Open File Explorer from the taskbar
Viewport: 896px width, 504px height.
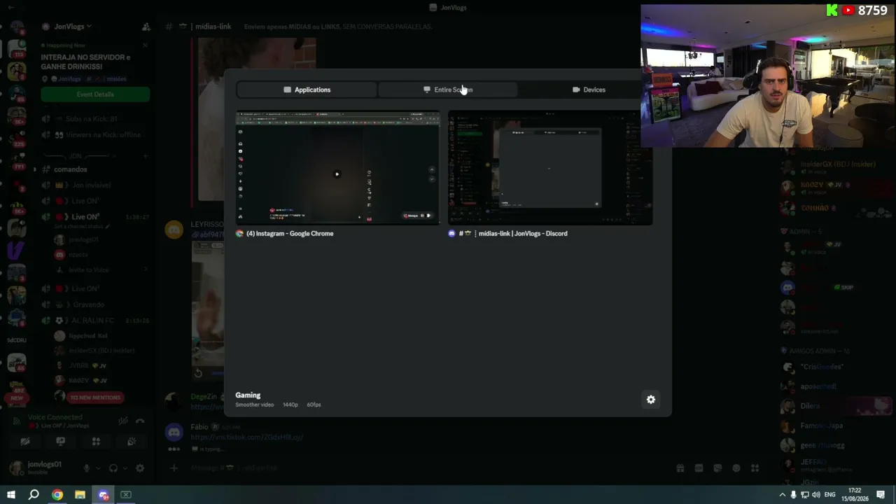[x=80, y=495]
